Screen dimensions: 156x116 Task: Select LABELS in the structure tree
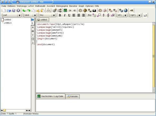click(8, 23)
